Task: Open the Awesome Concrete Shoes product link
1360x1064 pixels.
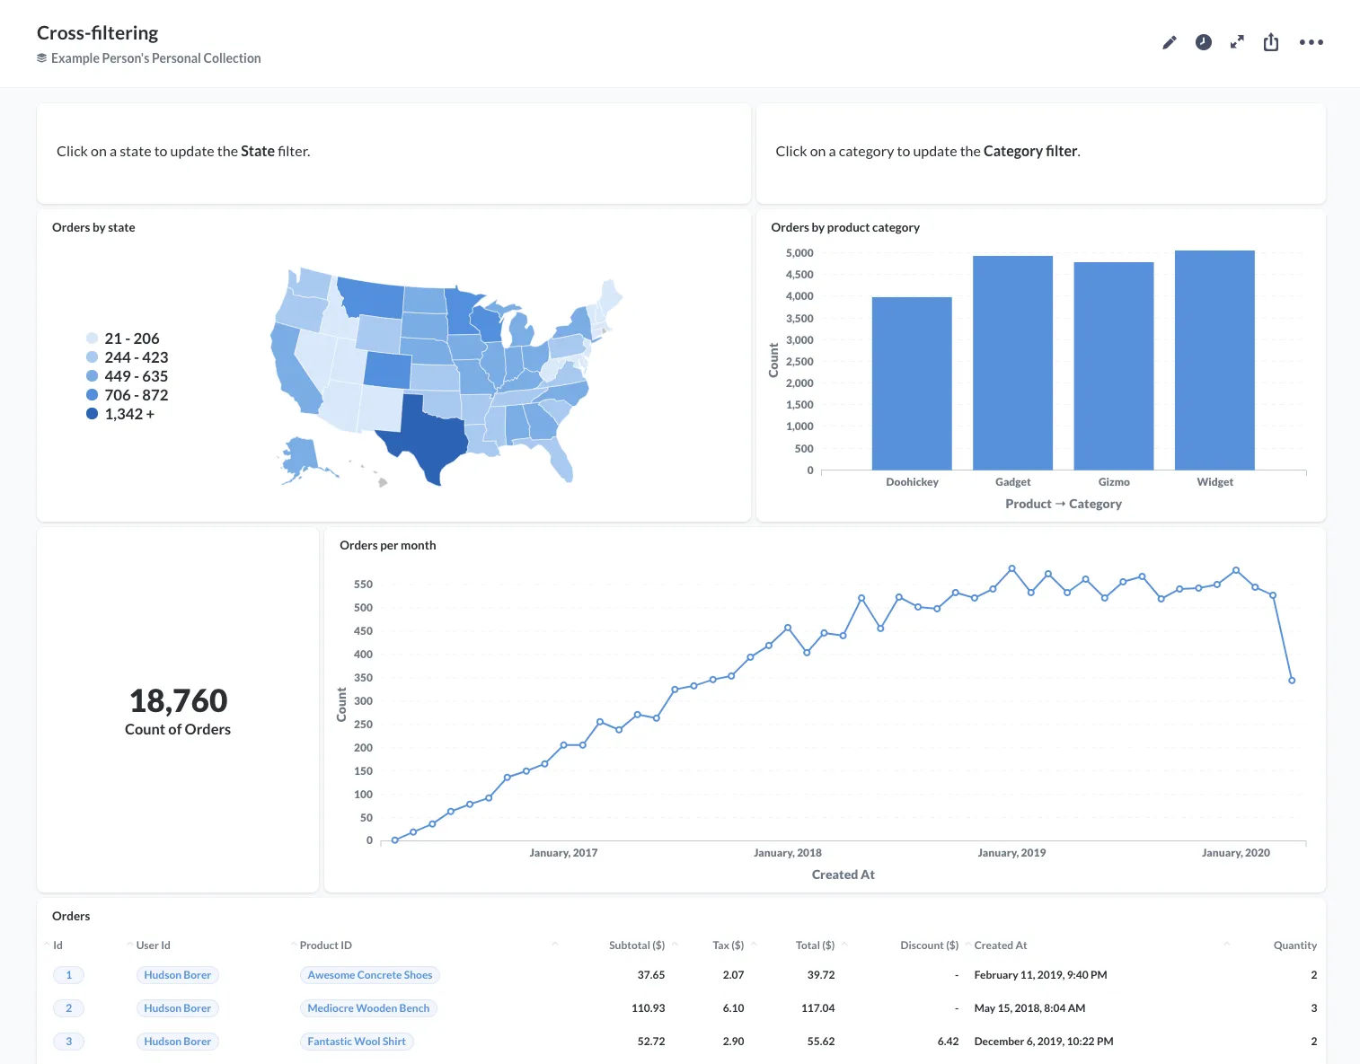Action: click(369, 974)
